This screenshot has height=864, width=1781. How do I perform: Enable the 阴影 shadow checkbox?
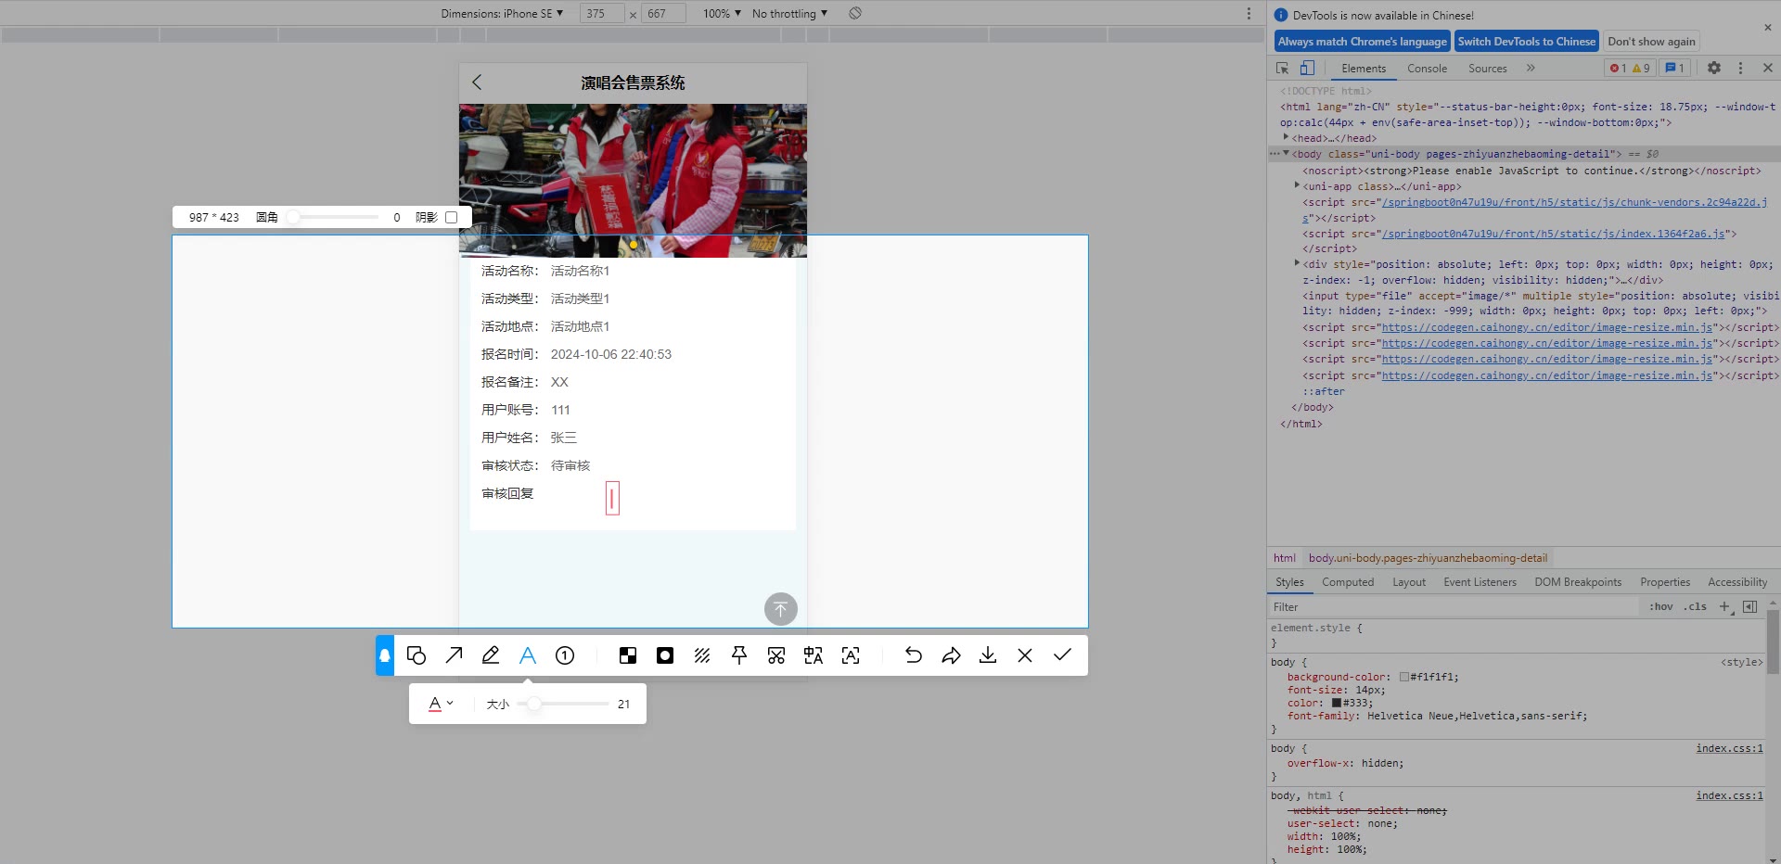[x=452, y=217]
